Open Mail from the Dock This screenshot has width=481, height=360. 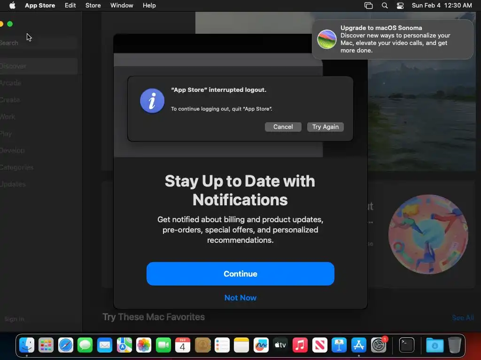point(105,345)
